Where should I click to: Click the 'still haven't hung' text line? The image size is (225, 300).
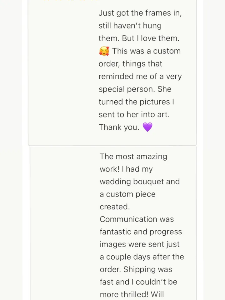click(x=130, y=26)
